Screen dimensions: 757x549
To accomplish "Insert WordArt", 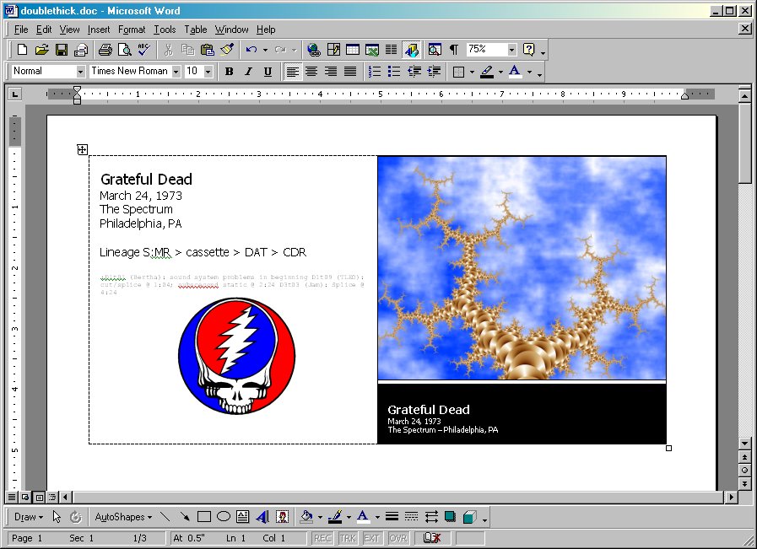I will pos(262,517).
